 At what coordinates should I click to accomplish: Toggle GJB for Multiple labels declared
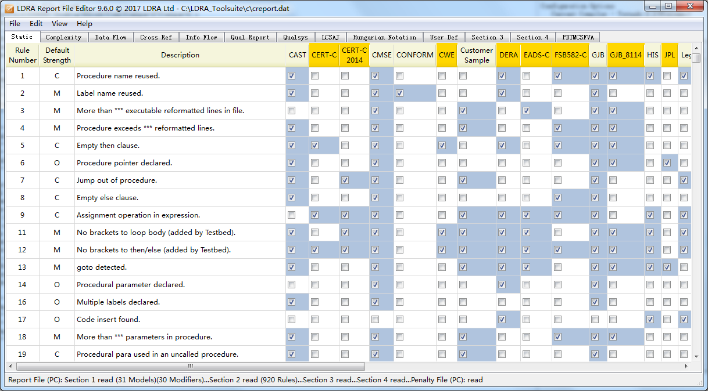595,302
